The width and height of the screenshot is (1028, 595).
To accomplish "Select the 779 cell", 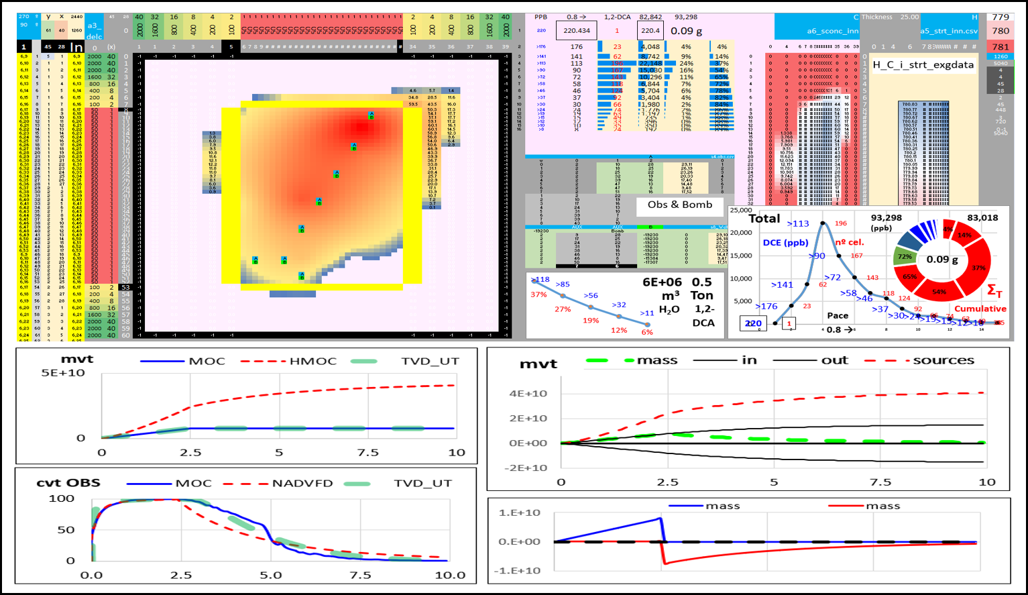I will click(x=1001, y=17).
